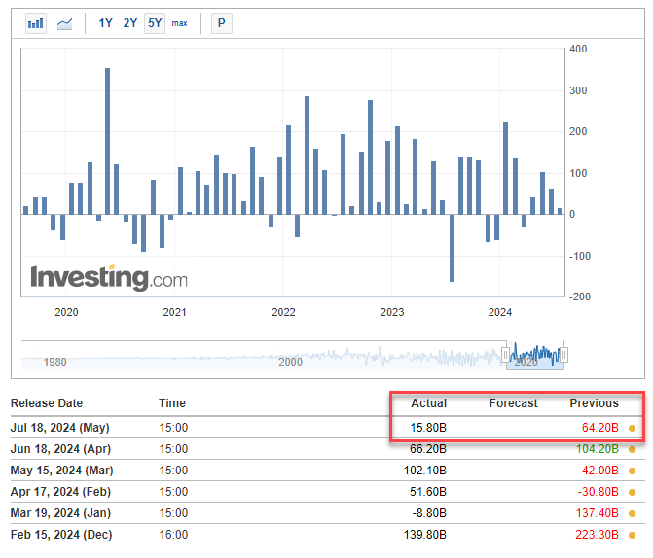
Task: Click the Previous column header
Action: [594, 403]
